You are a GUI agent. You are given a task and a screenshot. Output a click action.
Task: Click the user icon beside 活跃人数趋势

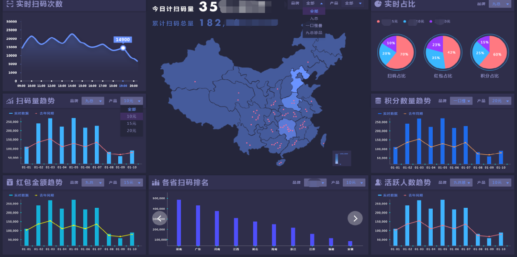click(x=378, y=182)
